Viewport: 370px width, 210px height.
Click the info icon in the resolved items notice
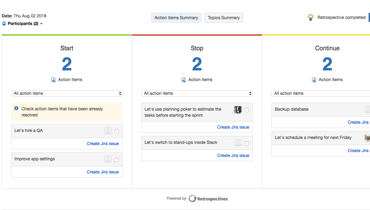16,109
